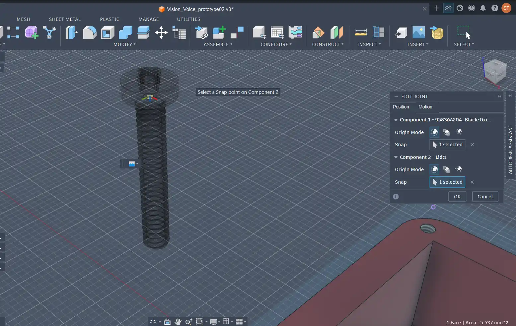Open the Help question mark menu
The image size is (516, 326).
495,8
